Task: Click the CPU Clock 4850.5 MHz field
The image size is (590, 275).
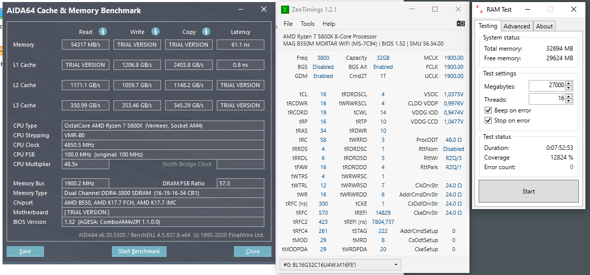Action: (163, 145)
